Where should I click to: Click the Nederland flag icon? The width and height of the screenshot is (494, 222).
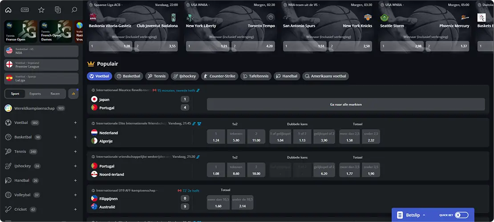click(94, 133)
